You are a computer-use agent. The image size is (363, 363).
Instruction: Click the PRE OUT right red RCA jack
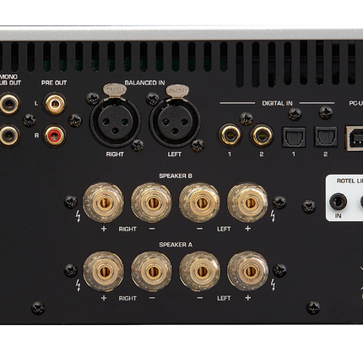click(x=55, y=137)
